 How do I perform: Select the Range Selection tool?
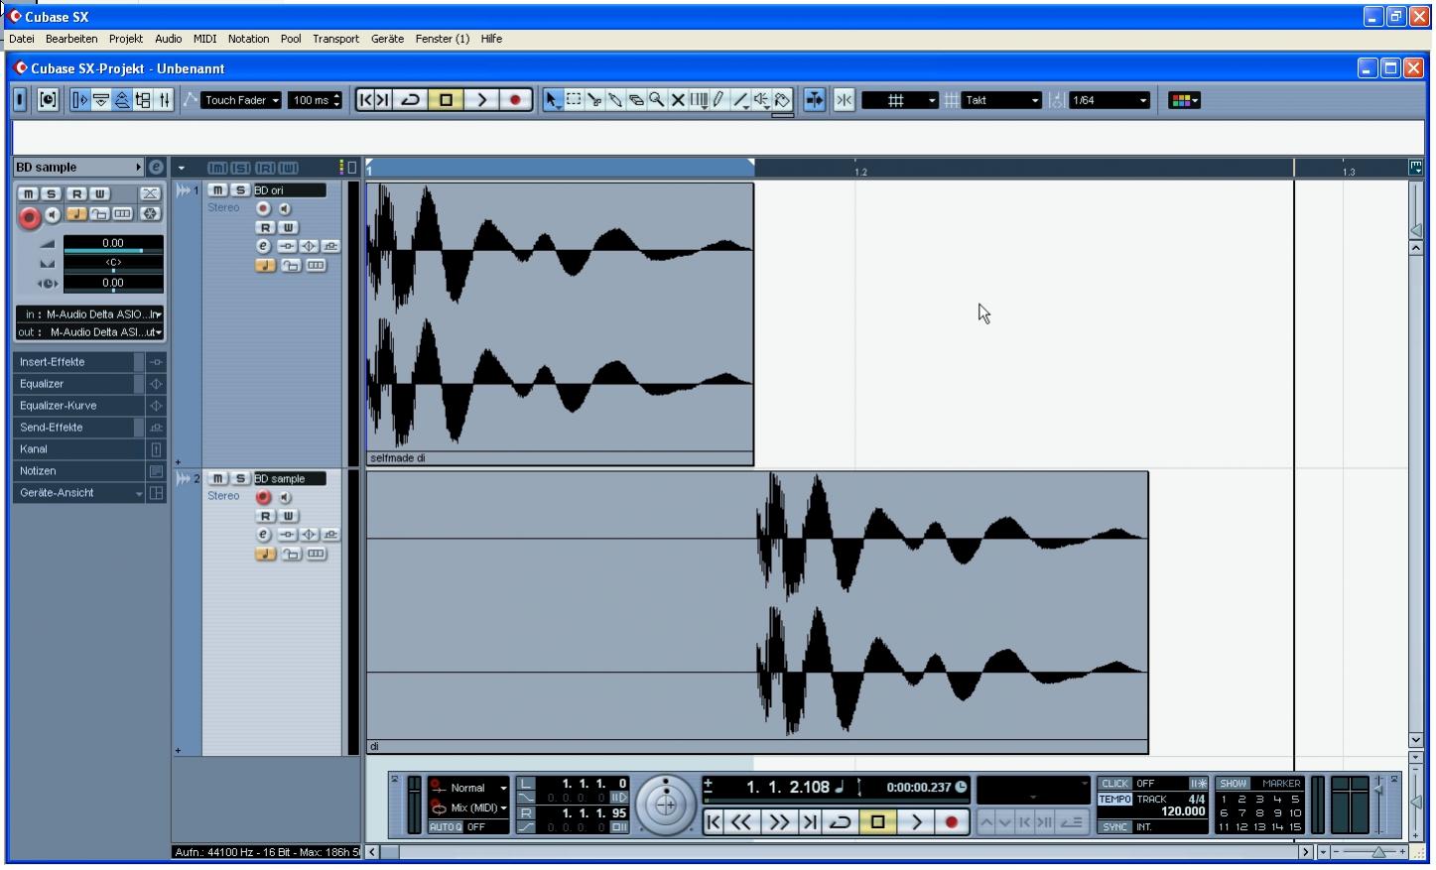pyautogui.click(x=574, y=100)
